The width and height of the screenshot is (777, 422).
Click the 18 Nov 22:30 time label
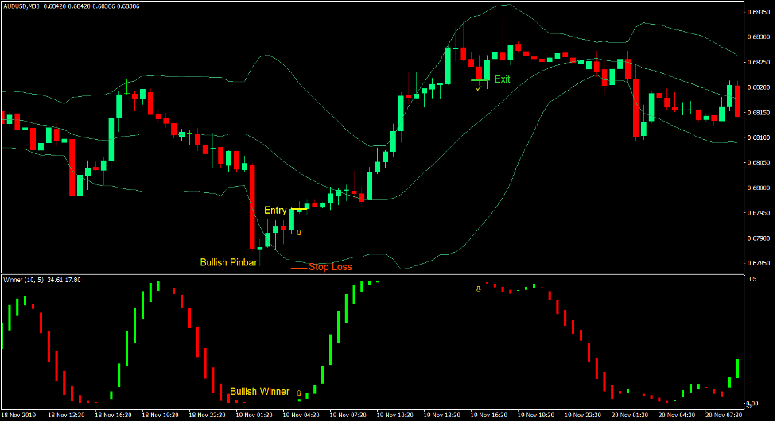click(207, 415)
